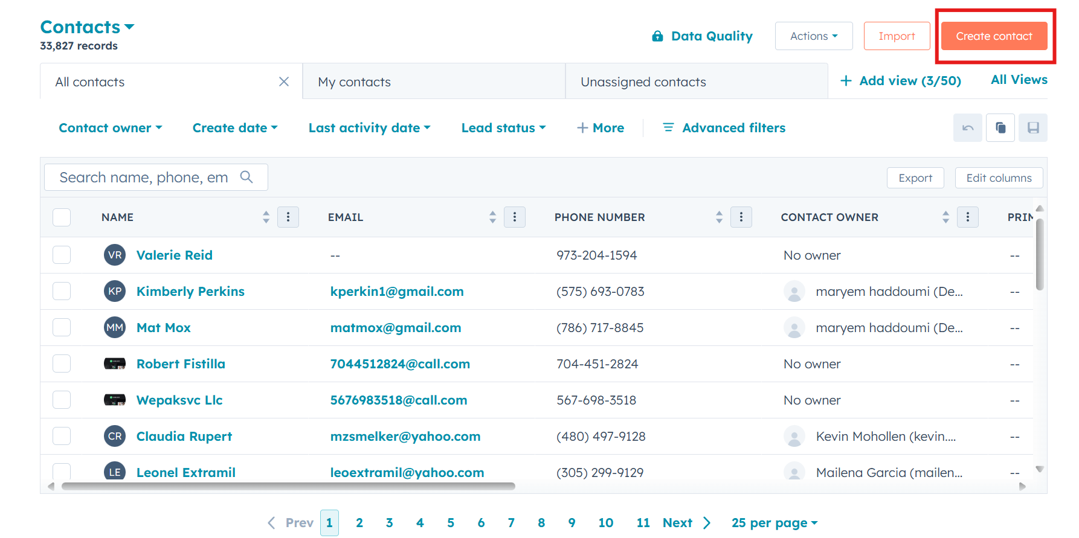Close the All contacts tab

coord(284,82)
